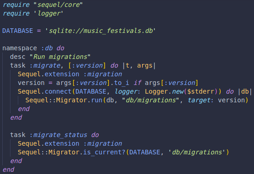Click the version variable in the assignment
Viewport: 254px width, 174px height.
(31, 83)
